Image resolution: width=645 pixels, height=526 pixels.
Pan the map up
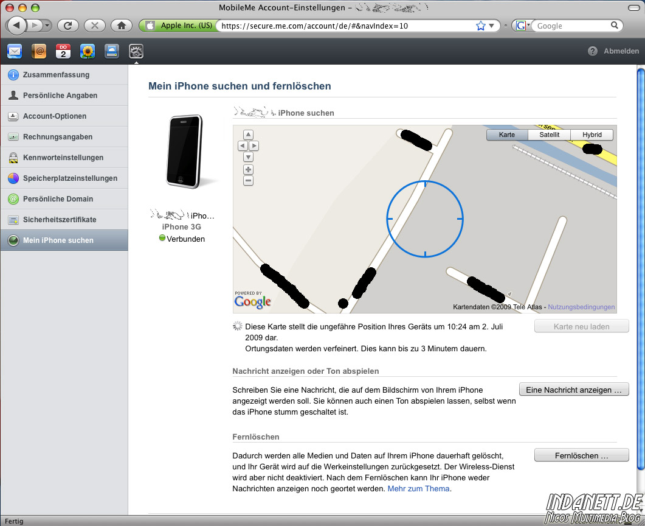(248, 135)
